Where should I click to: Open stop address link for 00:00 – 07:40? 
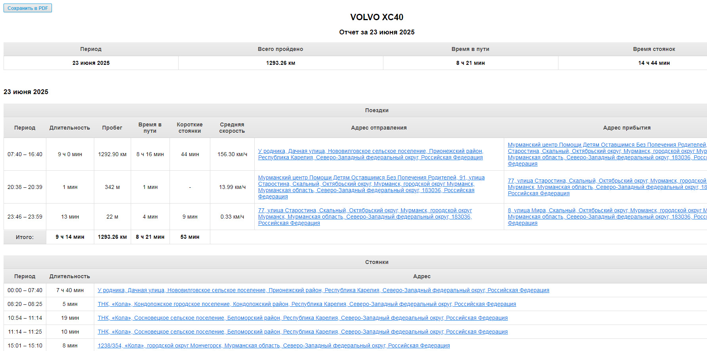pyautogui.click(x=323, y=290)
